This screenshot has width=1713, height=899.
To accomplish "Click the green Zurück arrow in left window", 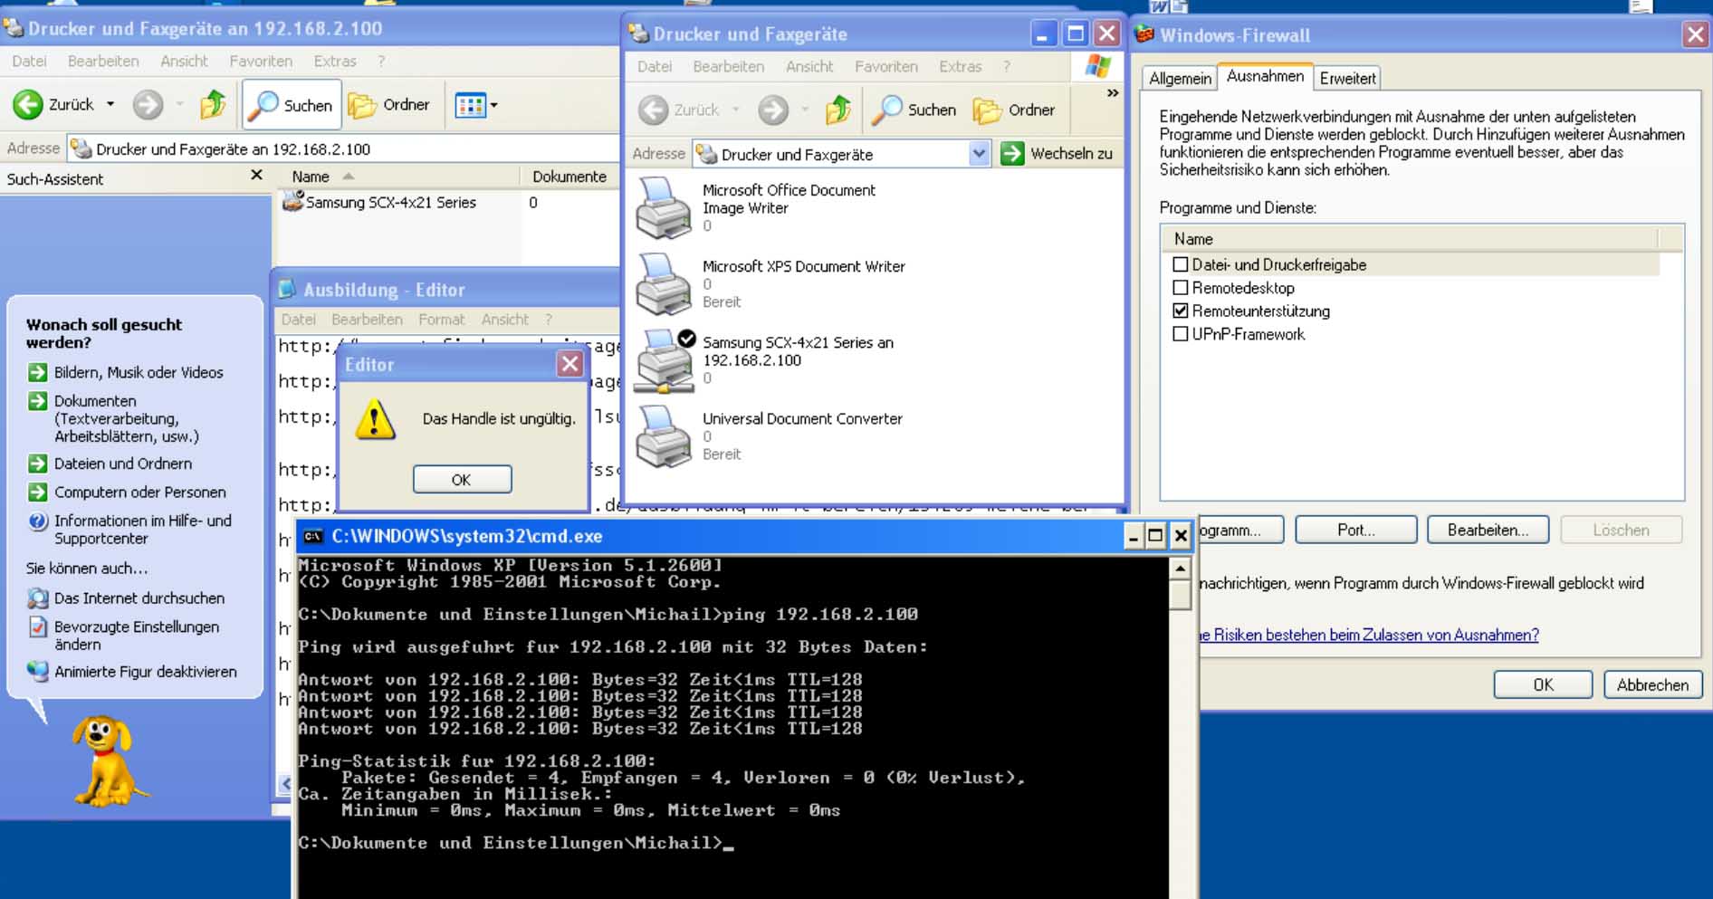I will pyautogui.click(x=29, y=105).
